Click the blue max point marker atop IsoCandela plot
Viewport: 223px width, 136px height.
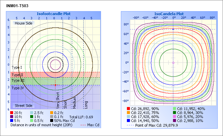(x=173, y=29)
